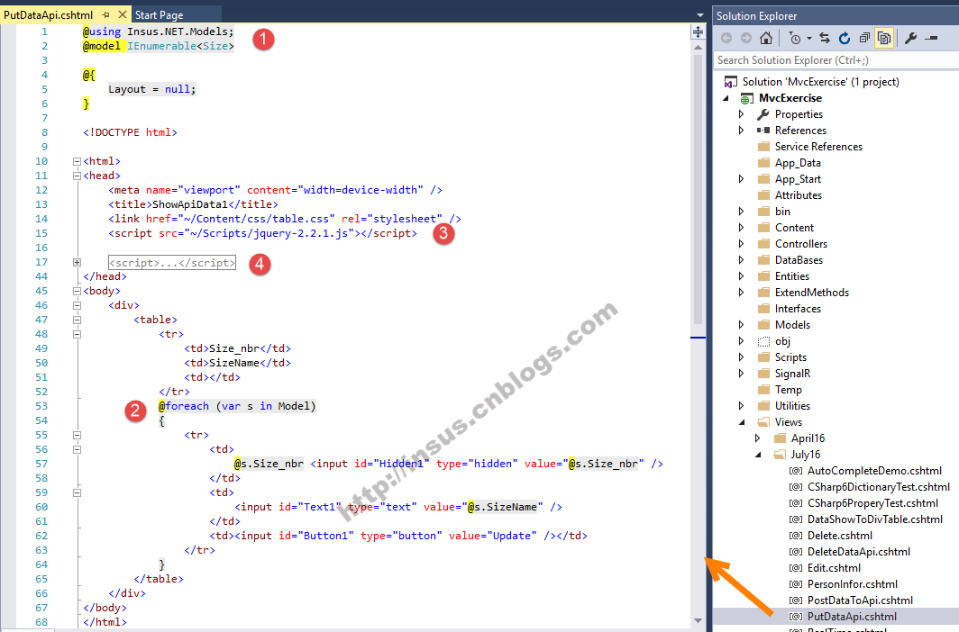
Task: Click the References node icon
Action: tap(763, 131)
